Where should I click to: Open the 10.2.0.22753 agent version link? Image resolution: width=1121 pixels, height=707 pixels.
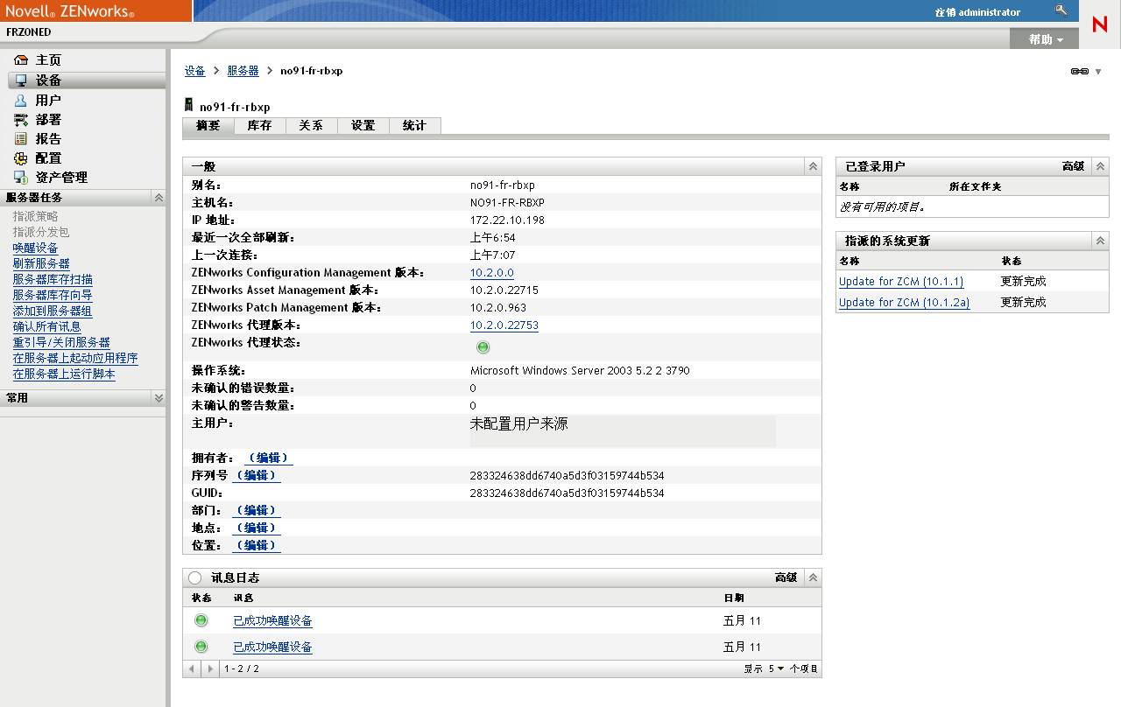tap(504, 325)
